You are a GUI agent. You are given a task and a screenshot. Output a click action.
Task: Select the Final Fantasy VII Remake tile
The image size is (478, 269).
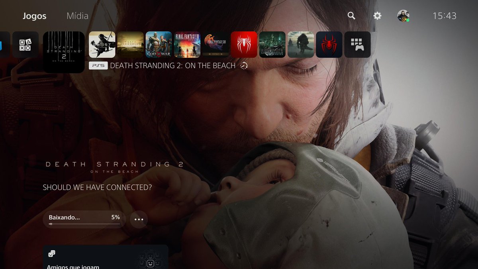(272, 45)
